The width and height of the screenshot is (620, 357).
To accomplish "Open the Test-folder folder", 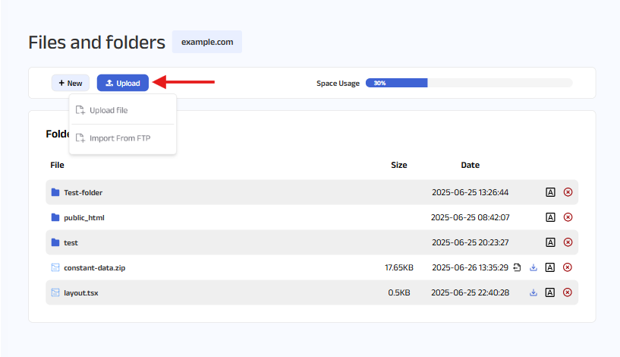I will pos(83,192).
